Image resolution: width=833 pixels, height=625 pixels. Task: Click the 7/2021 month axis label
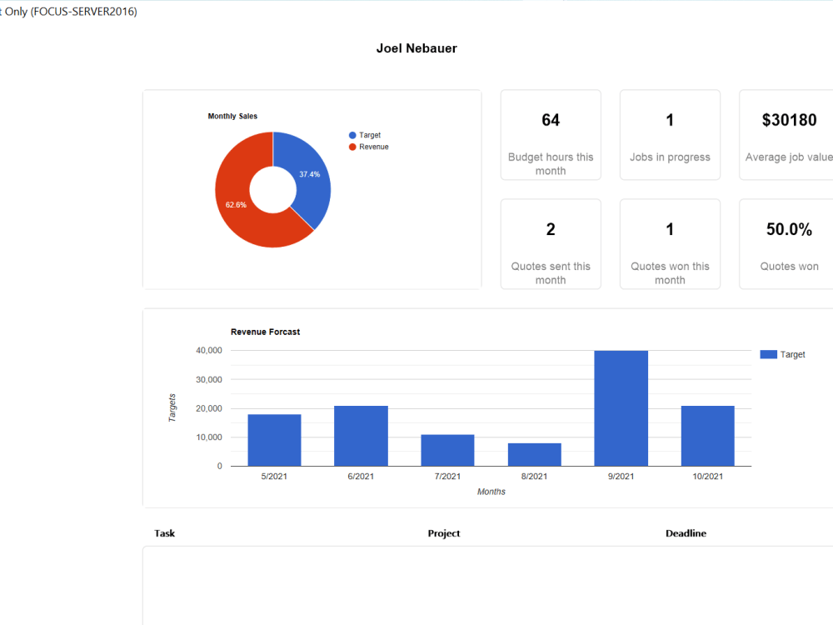tap(447, 476)
